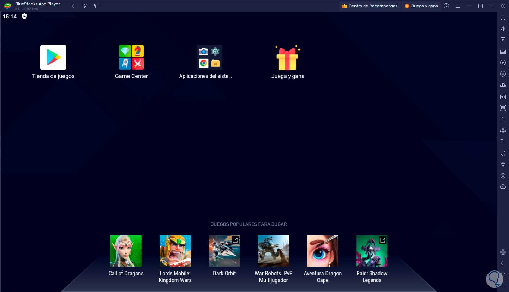The height and width of the screenshot is (292, 509).
Task: Launch the Game Center app
Action: (131, 57)
